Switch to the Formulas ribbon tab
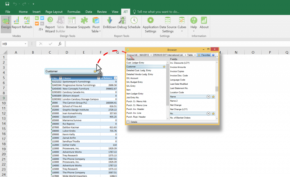This screenshot has height=177, width=290. (x=74, y=12)
